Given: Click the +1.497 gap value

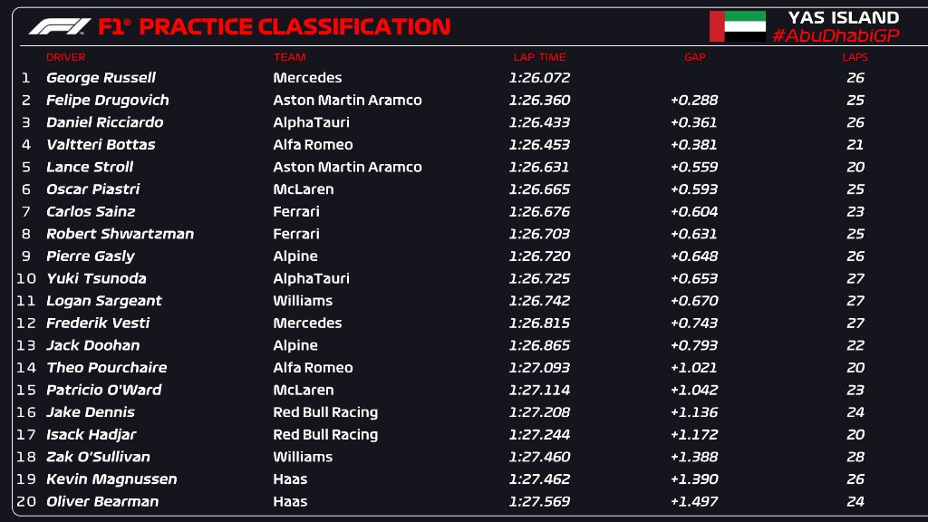Looking at the screenshot, I should point(694,501).
